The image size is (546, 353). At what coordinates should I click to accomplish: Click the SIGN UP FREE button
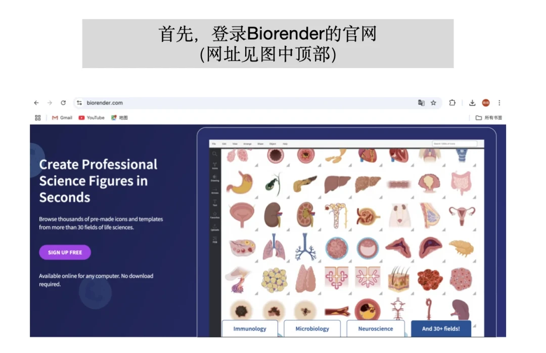[65, 253]
